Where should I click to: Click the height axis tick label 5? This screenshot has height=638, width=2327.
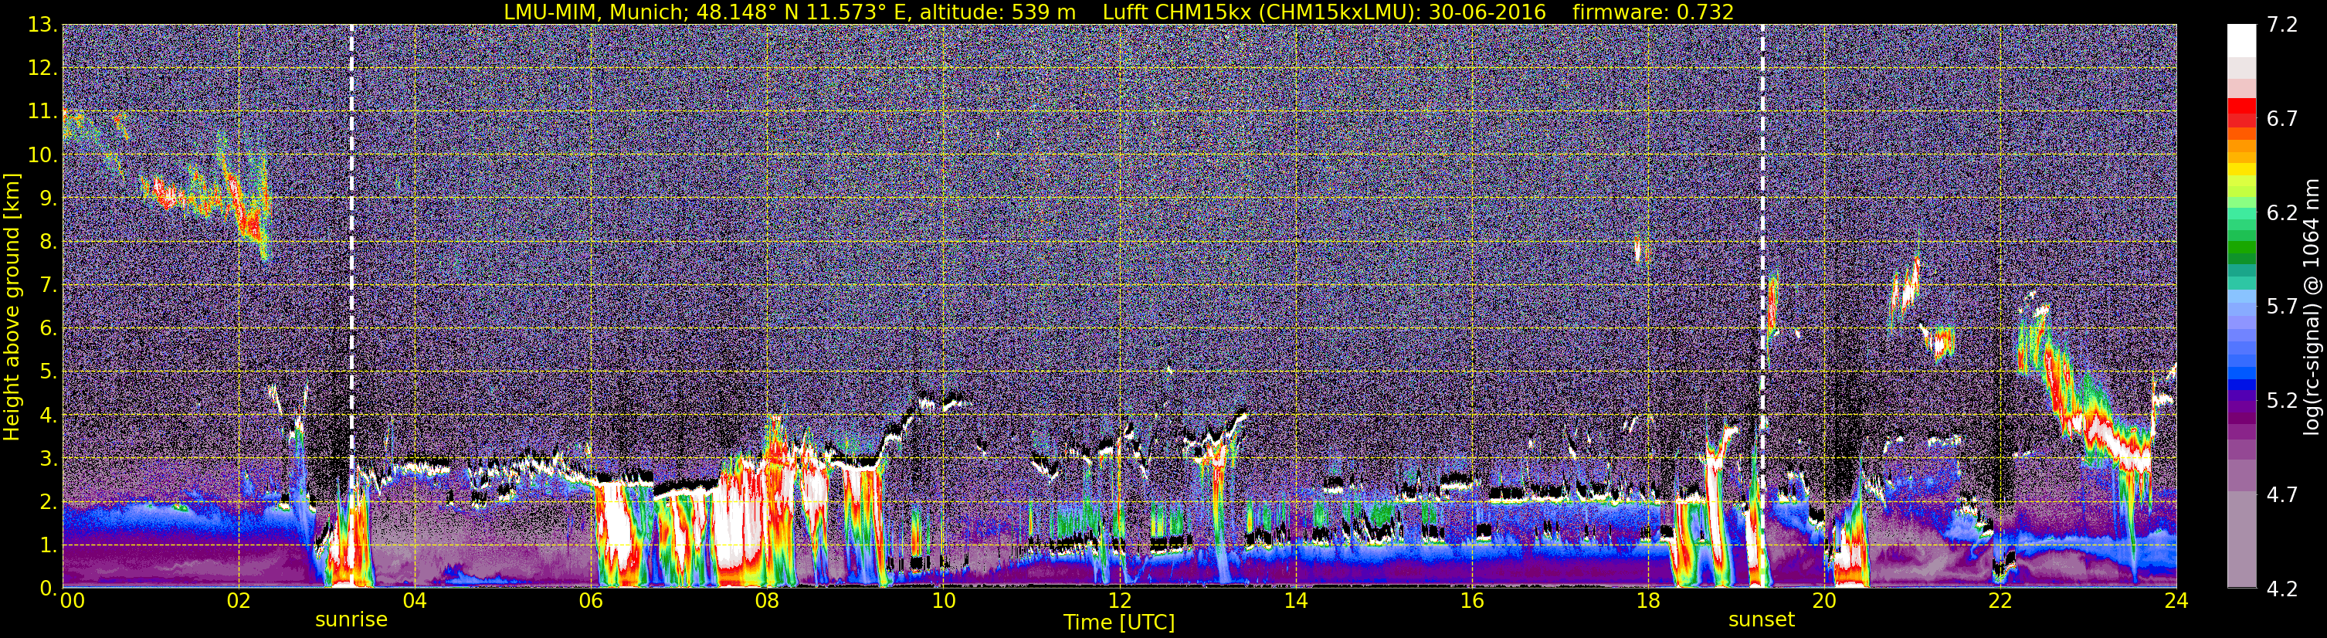pos(48,372)
